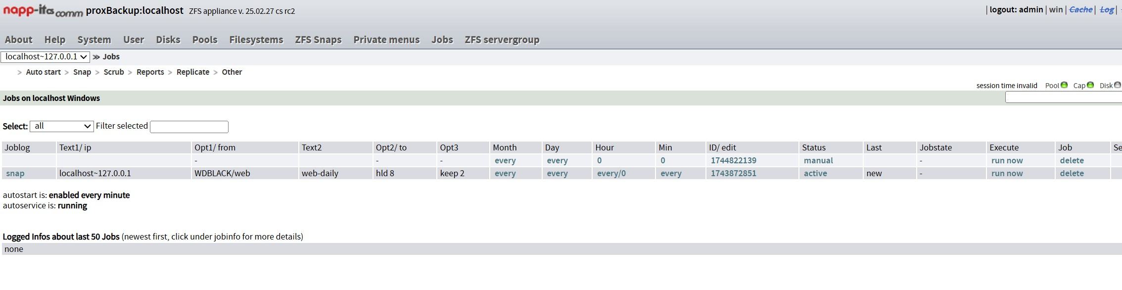
Task: Open the Disks menu
Action: [168, 40]
